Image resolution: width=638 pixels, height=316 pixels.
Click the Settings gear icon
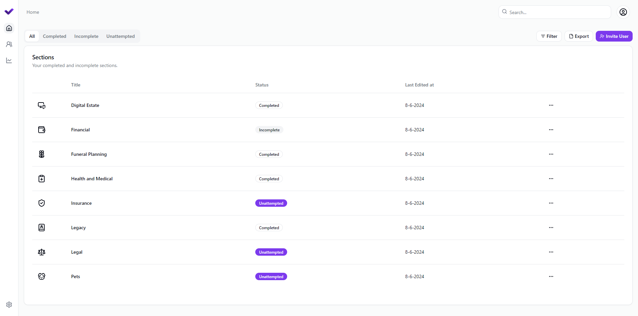9,304
